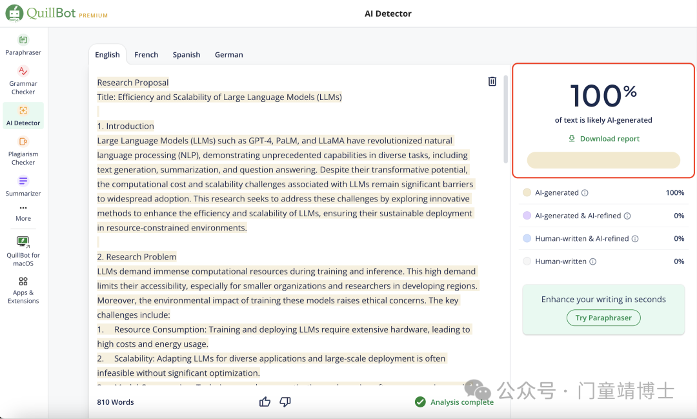Click the '1. Introduction' heading

coord(126,127)
